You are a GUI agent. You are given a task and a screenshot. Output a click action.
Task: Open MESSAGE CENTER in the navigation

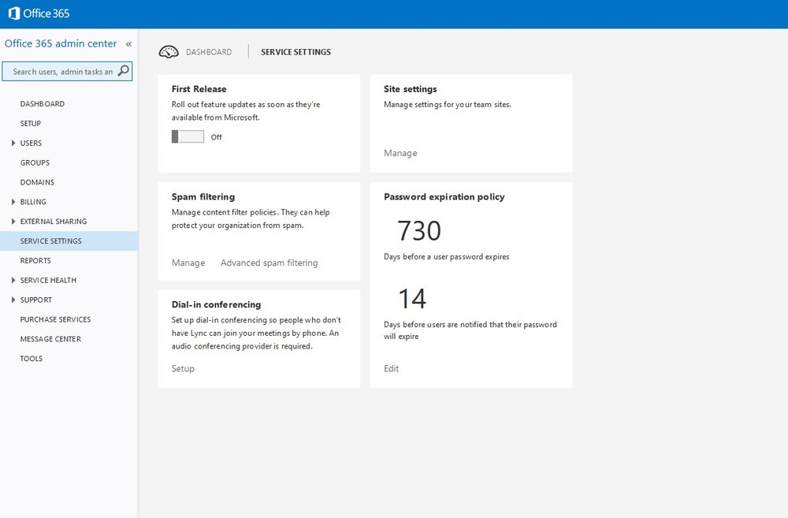[50, 340]
